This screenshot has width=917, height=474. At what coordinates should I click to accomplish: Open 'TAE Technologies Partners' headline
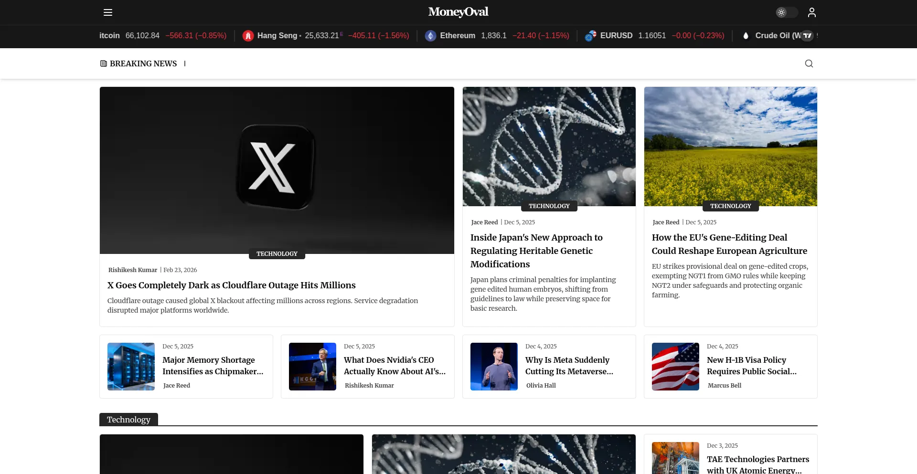(x=758, y=464)
